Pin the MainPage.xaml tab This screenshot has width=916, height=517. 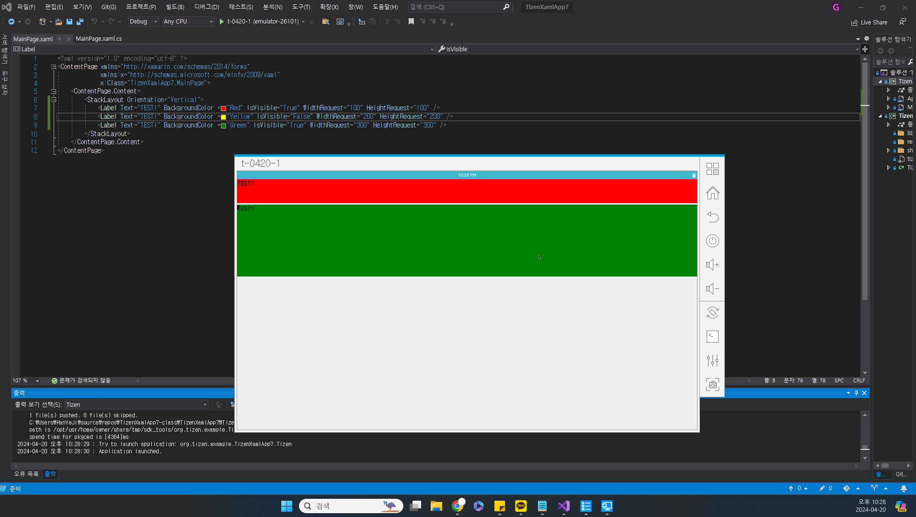coord(60,39)
